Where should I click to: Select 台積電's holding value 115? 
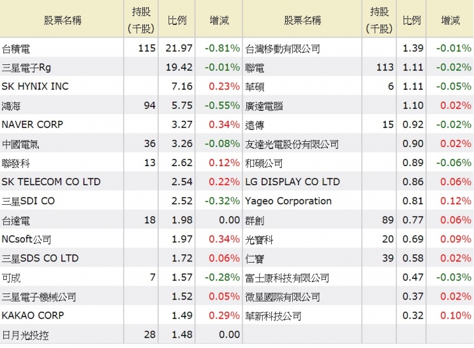click(x=147, y=48)
